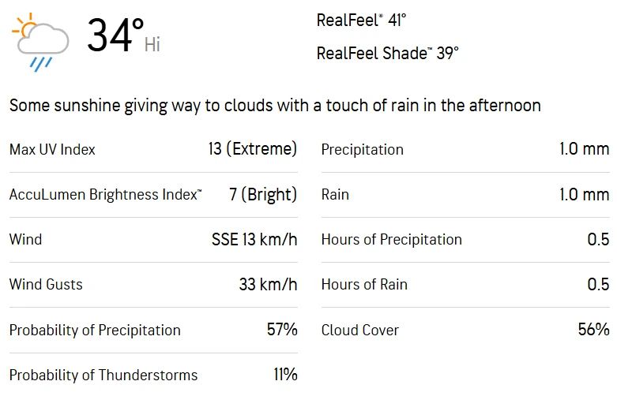Click the 7 (Bright) brightness value

(263, 194)
